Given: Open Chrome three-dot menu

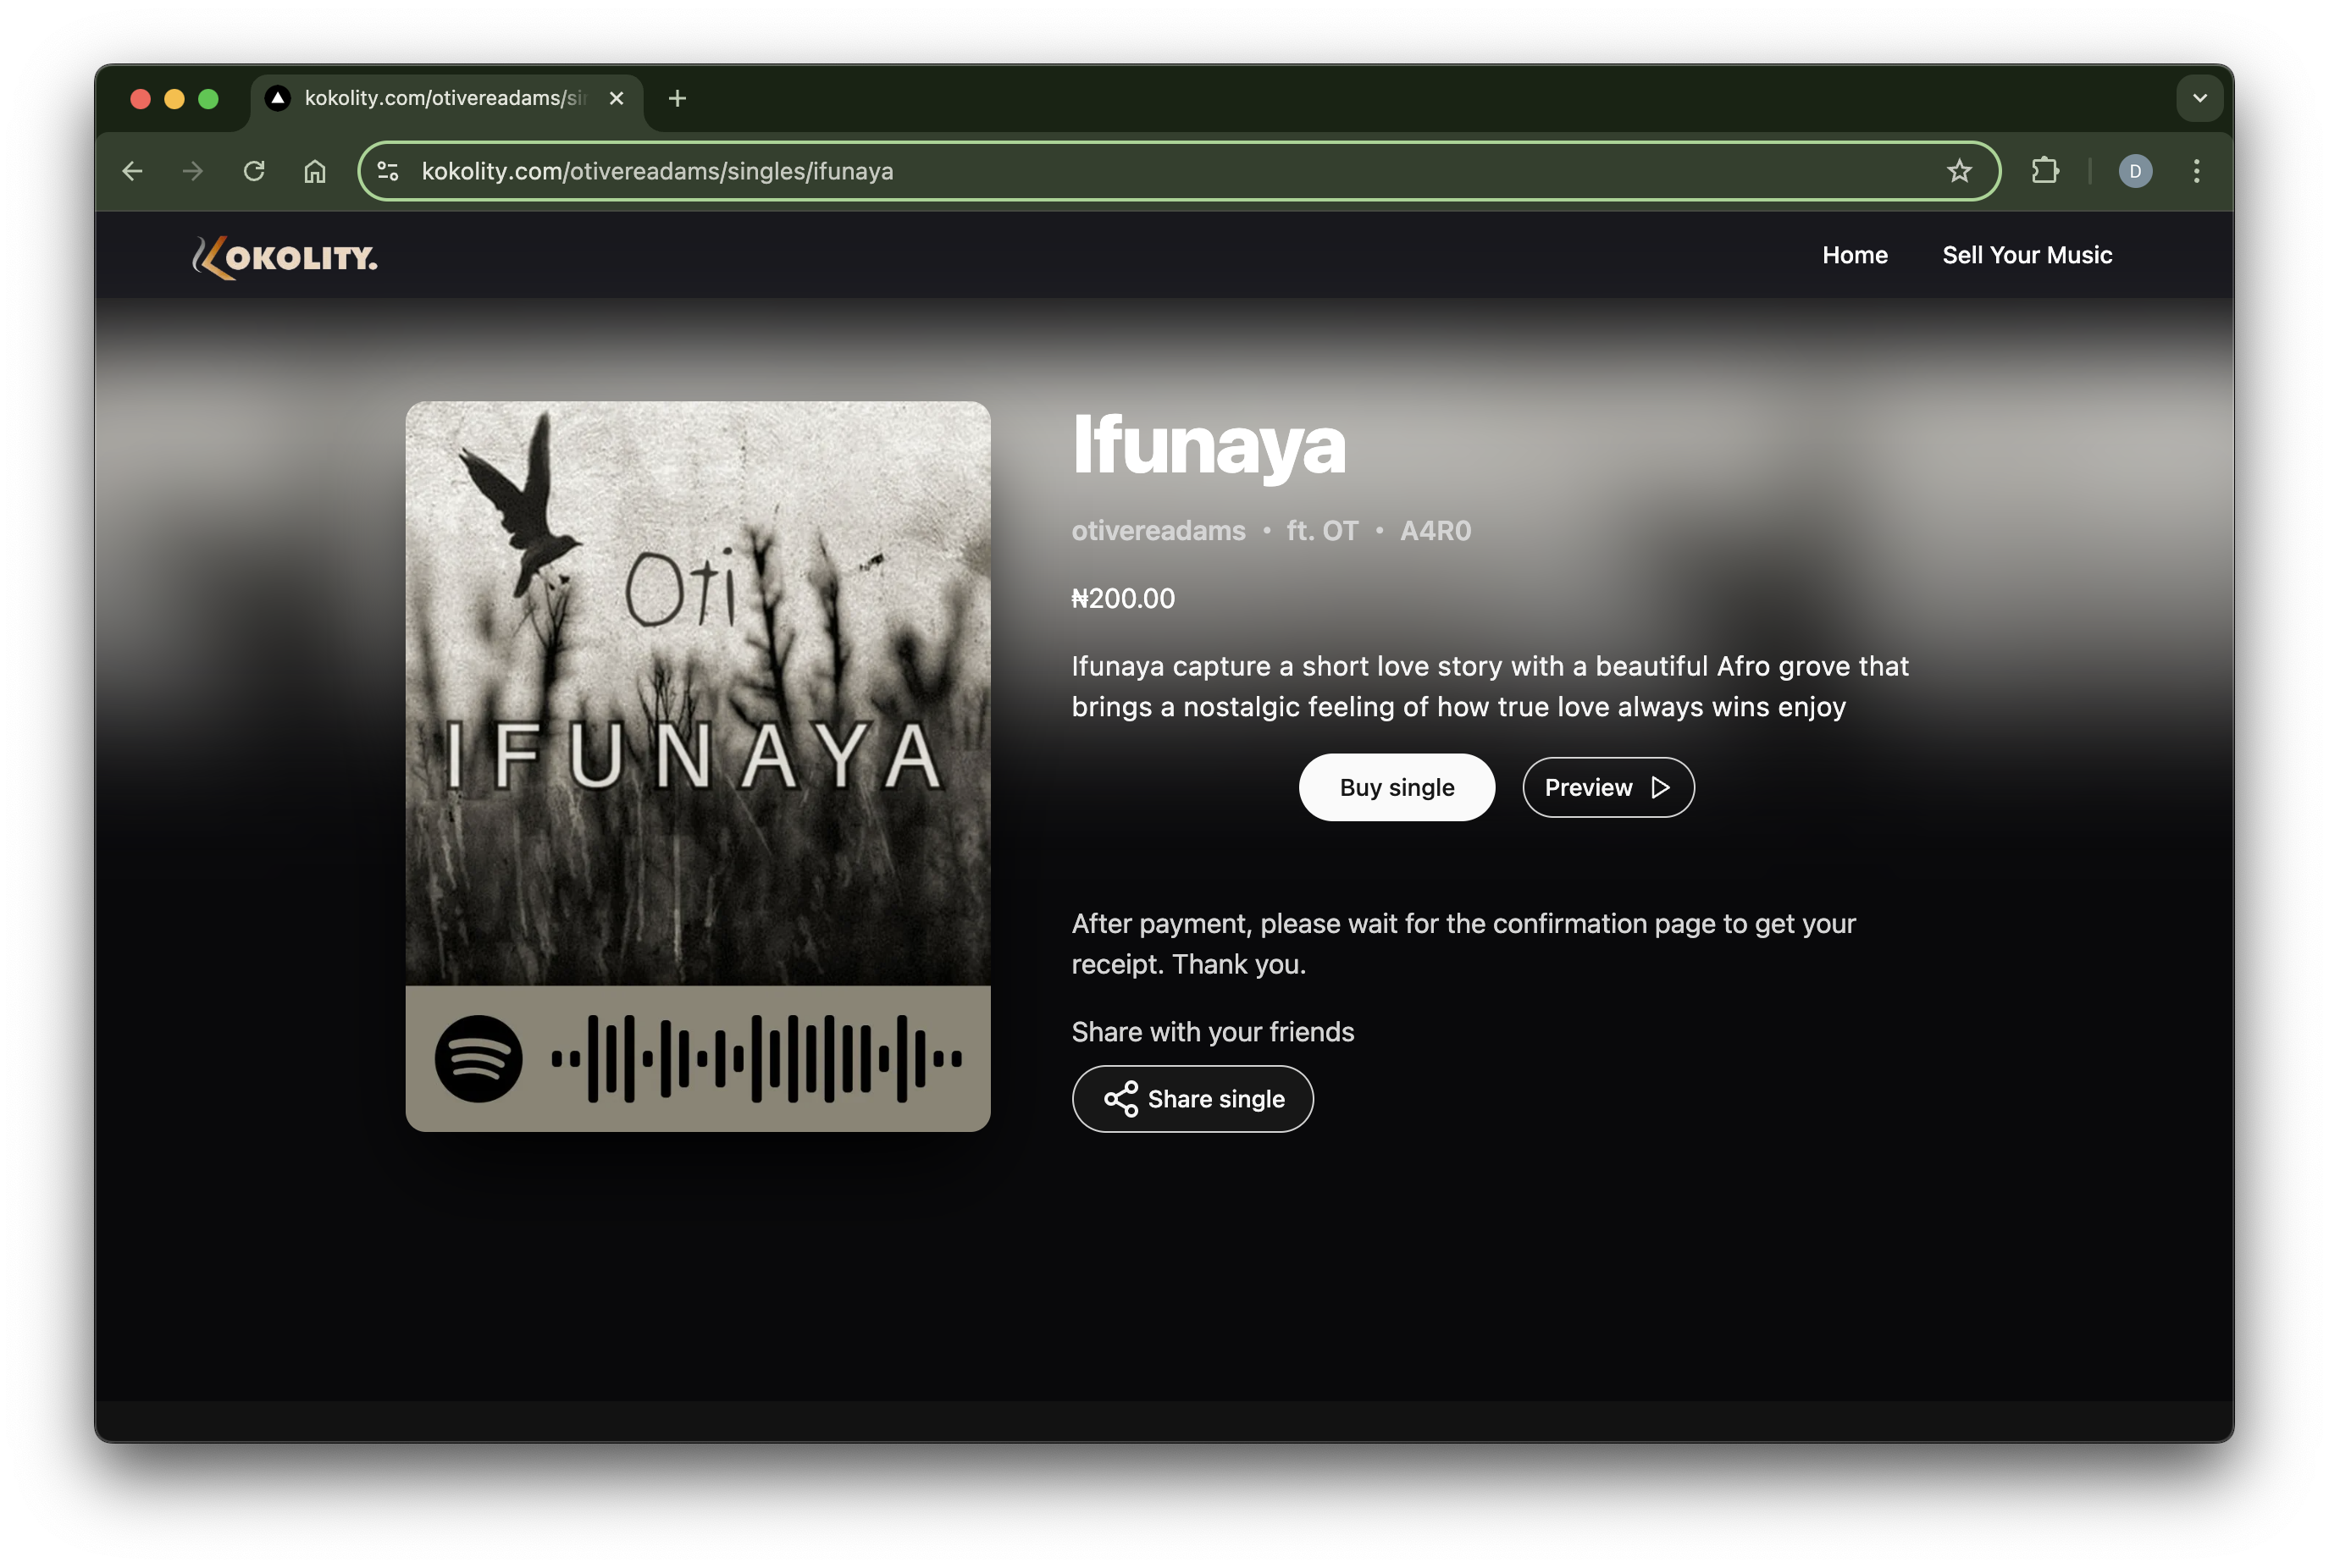Looking at the screenshot, I should coord(2196,171).
